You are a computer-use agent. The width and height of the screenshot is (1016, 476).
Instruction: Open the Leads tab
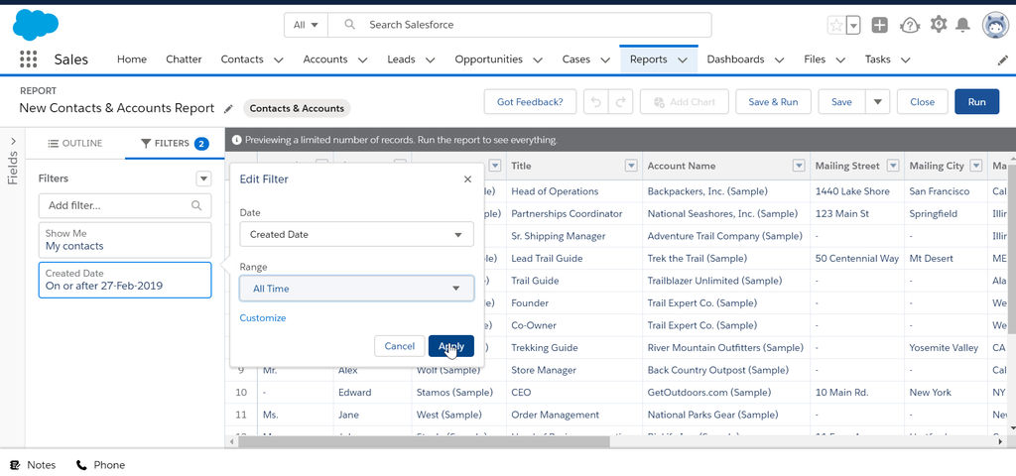[x=401, y=59]
